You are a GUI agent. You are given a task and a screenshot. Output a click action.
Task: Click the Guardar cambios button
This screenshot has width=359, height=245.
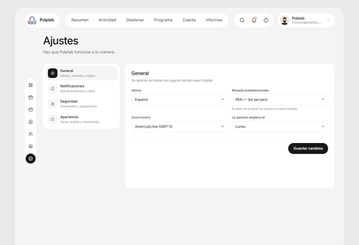(308, 148)
